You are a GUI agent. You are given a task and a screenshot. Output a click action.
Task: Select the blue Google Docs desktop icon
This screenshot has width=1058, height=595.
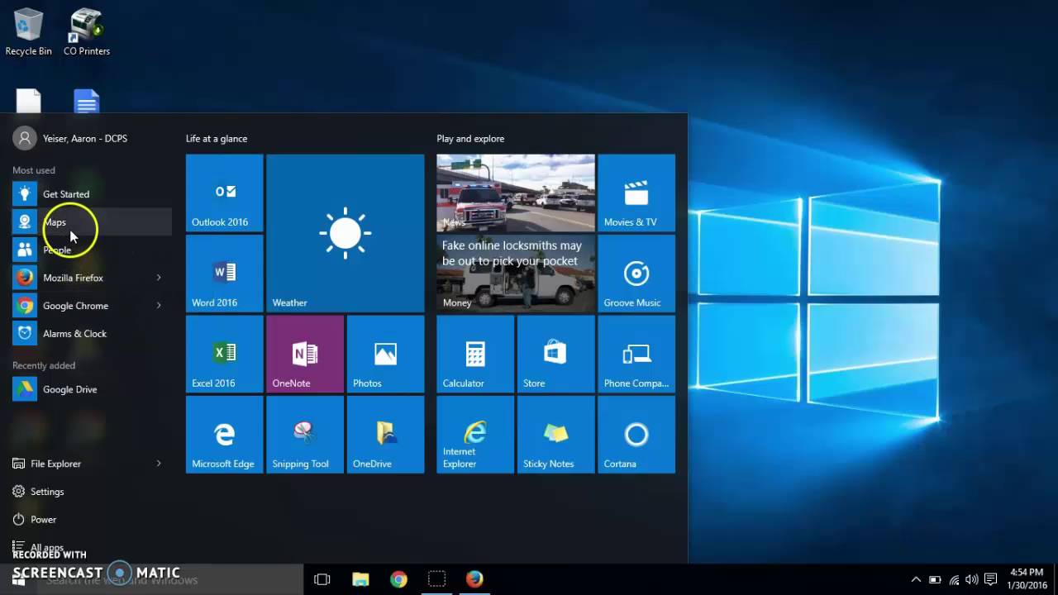[87, 101]
